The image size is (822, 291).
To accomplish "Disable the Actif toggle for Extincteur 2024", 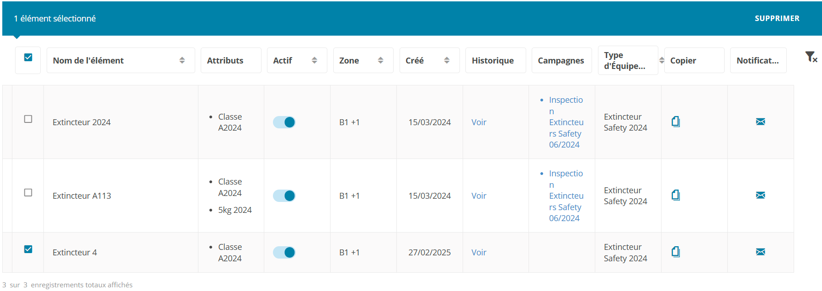I will (284, 122).
